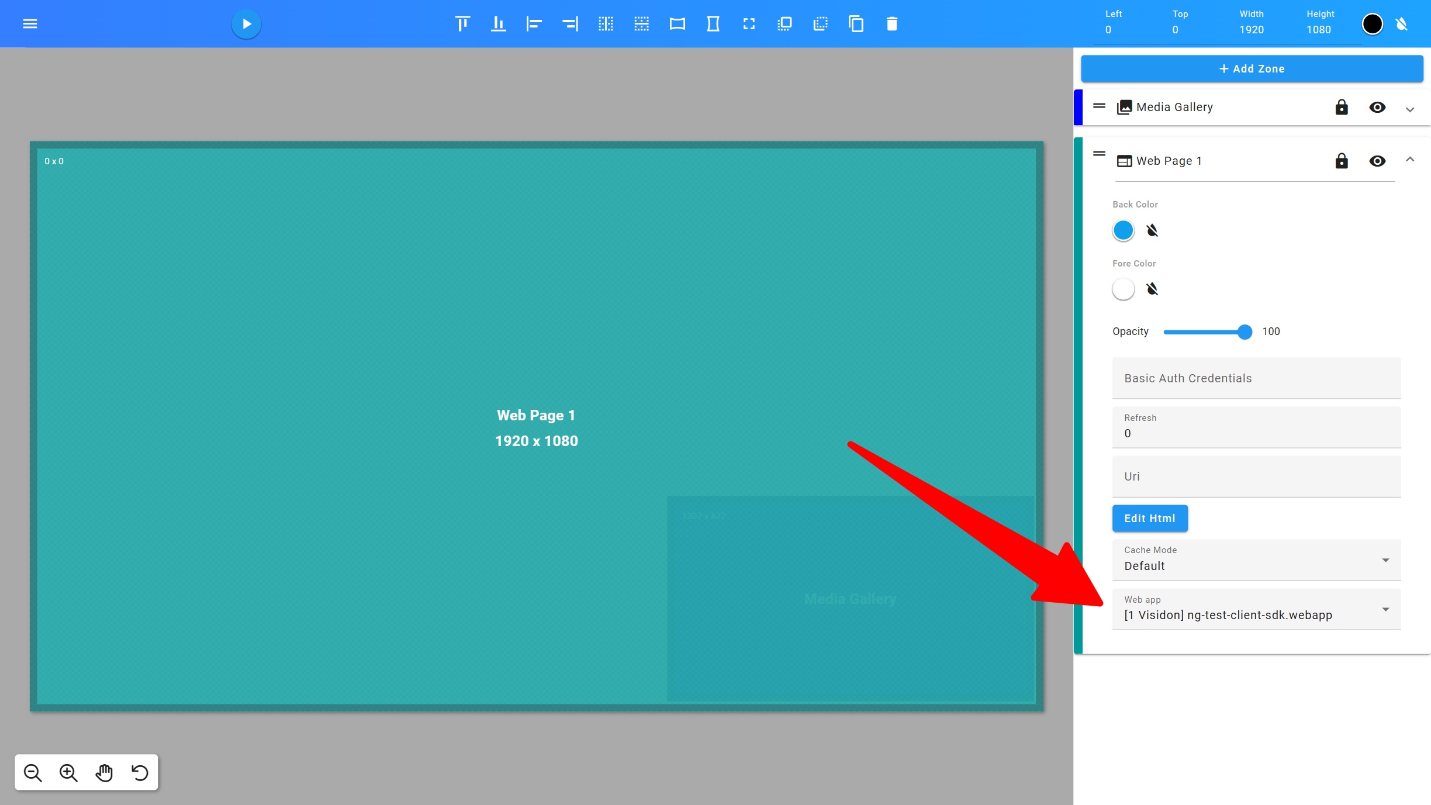Click the Edit Html button
1431x805 pixels.
pos(1150,518)
